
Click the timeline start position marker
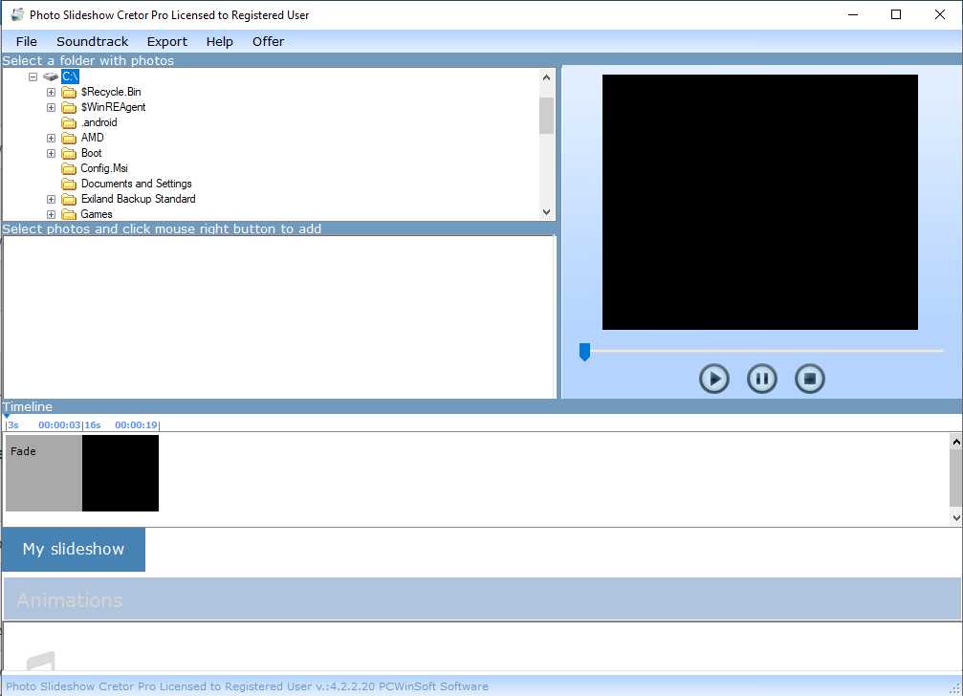(x=7, y=417)
